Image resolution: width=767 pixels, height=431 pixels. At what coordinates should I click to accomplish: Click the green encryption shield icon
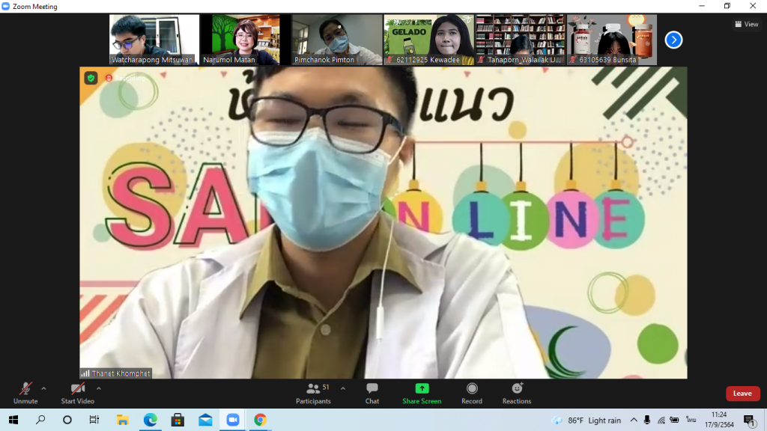[x=91, y=78]
